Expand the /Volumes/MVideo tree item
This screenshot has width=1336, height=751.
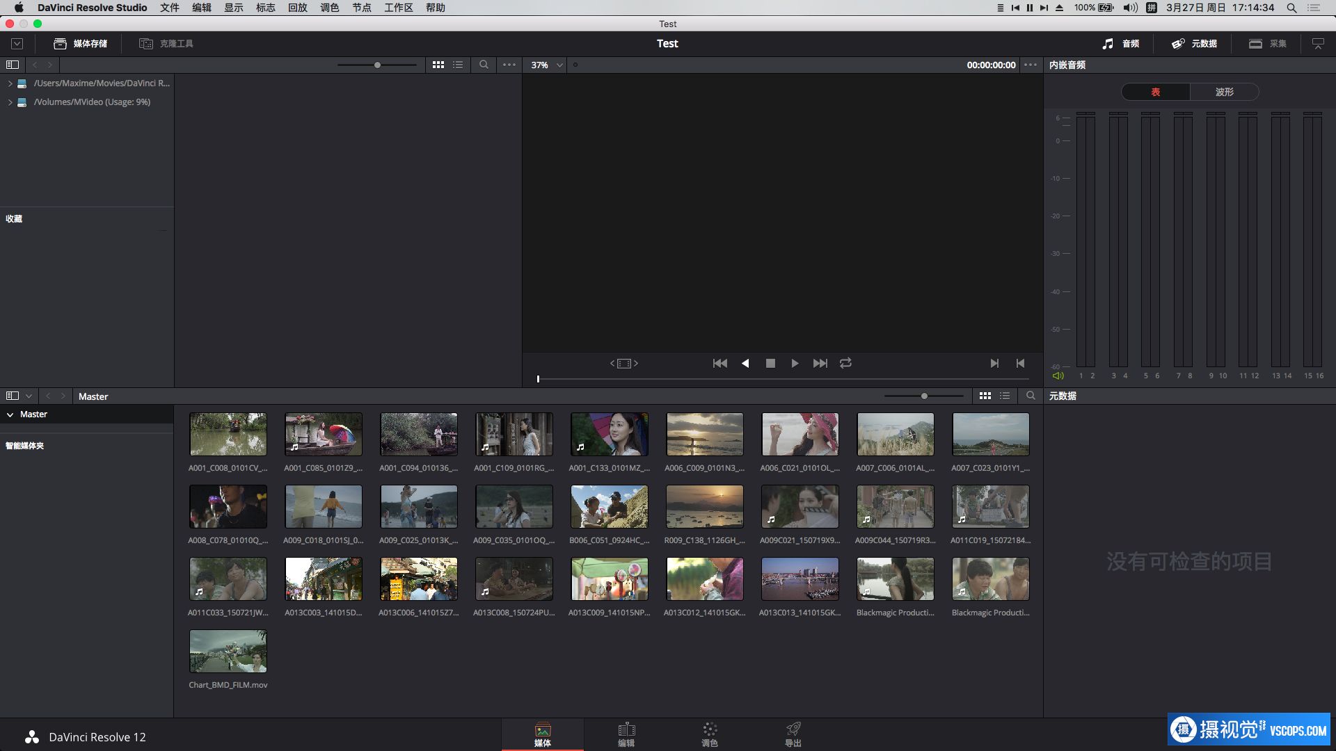[x=10, y=102]
